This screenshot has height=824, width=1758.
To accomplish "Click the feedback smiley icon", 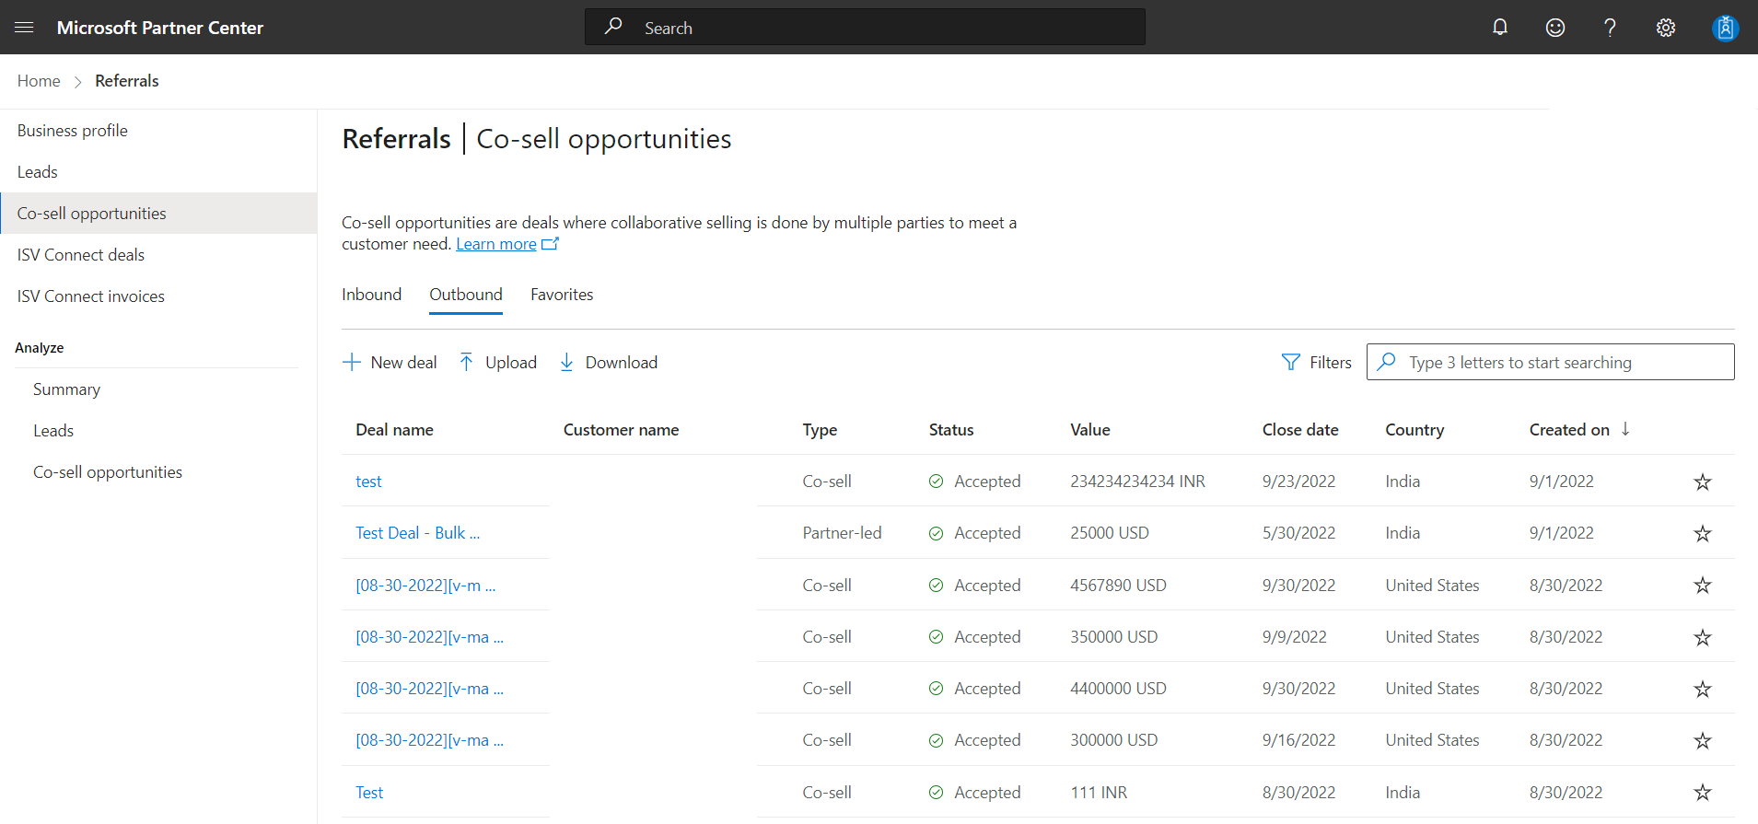I will [x=1555, y=28].
